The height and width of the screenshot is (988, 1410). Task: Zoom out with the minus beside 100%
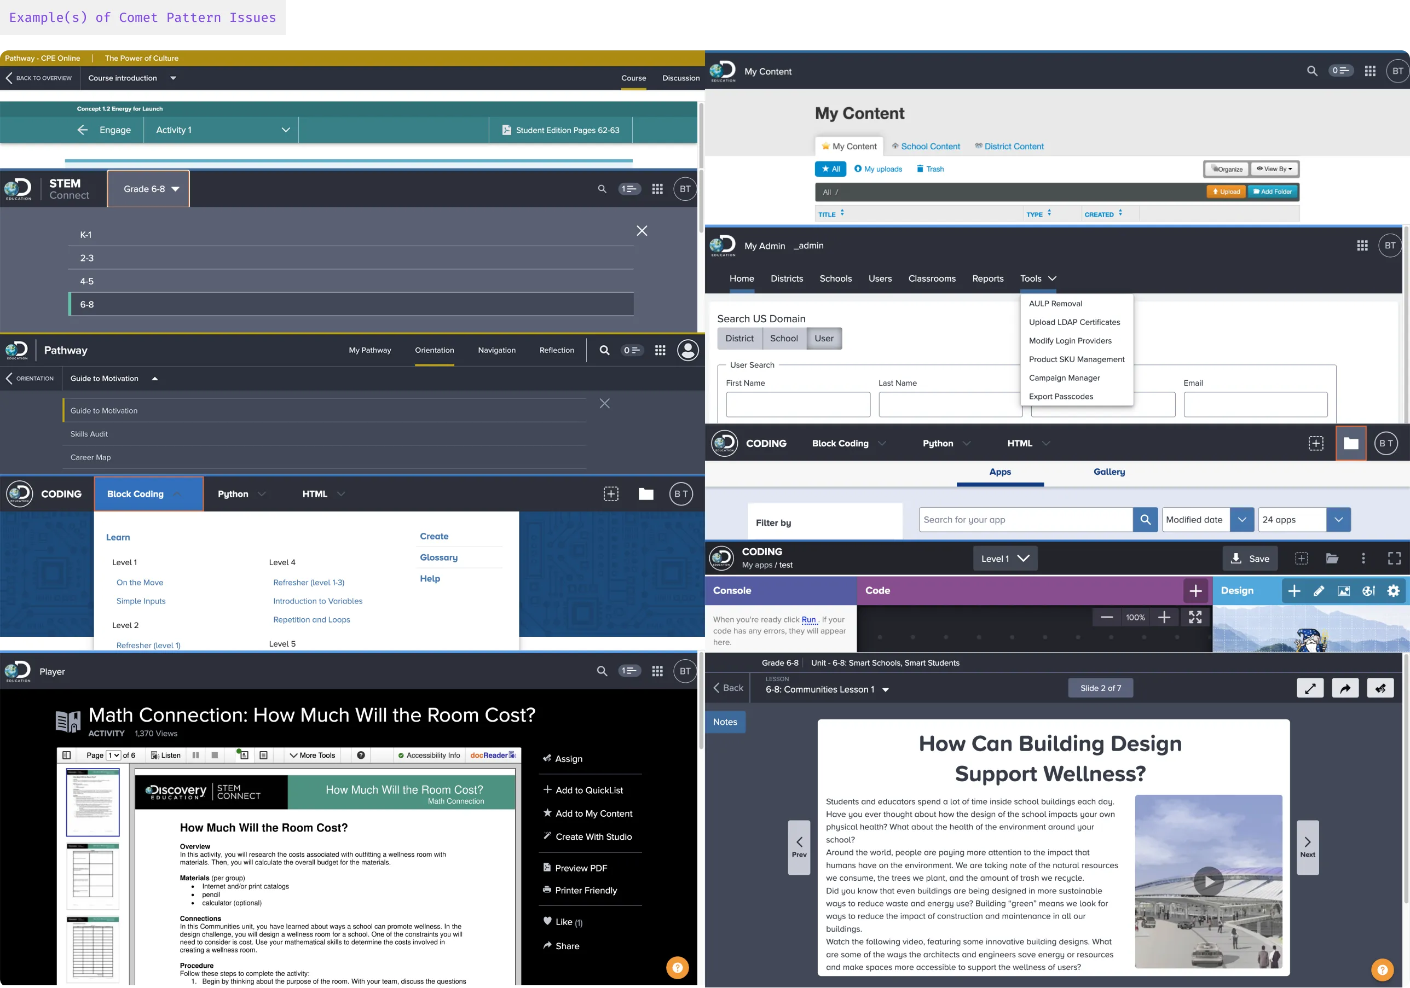[x=1107, y=617]
